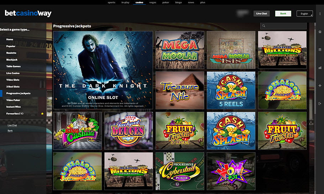Open the King Cashalot game tile

click(x=77, y=131)
